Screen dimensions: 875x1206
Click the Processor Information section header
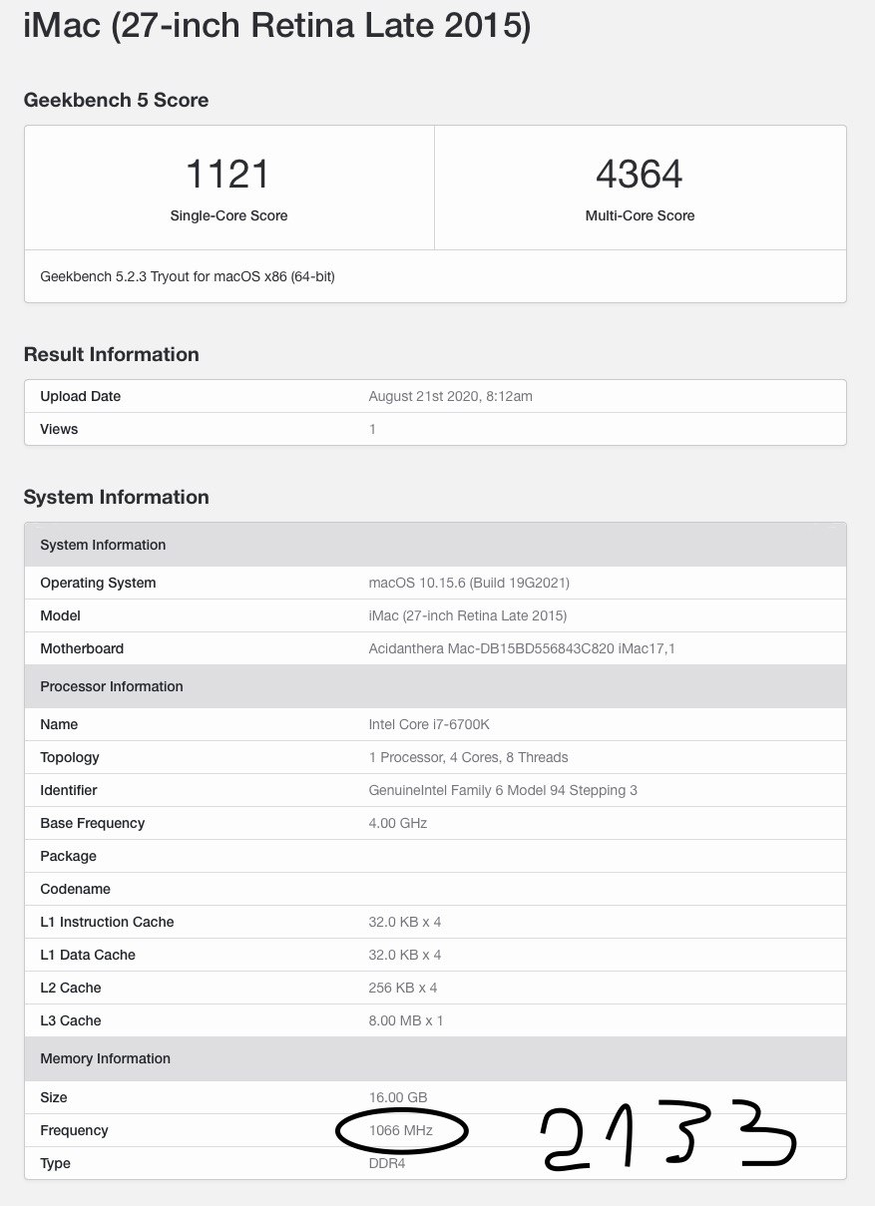coord(435,686)
